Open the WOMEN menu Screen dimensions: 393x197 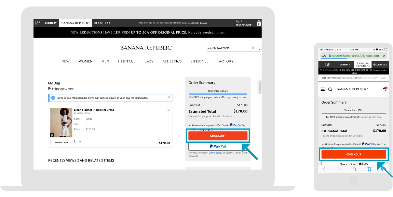pyautogui.click(x=86, y=61)
